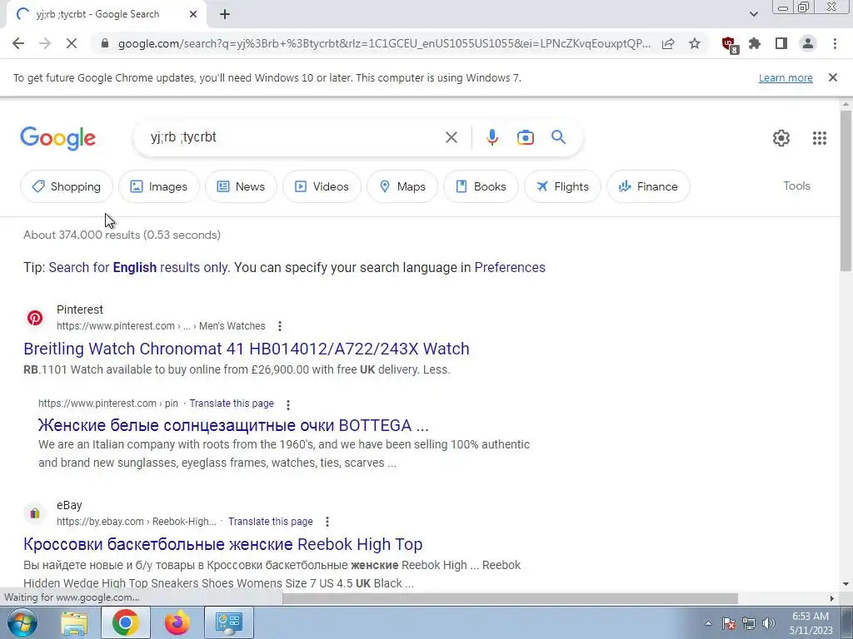853x639 pixels.
Task: Open the Кроссовки баскетбольные женские Reebok result
Action: click(x=223, y=544)
